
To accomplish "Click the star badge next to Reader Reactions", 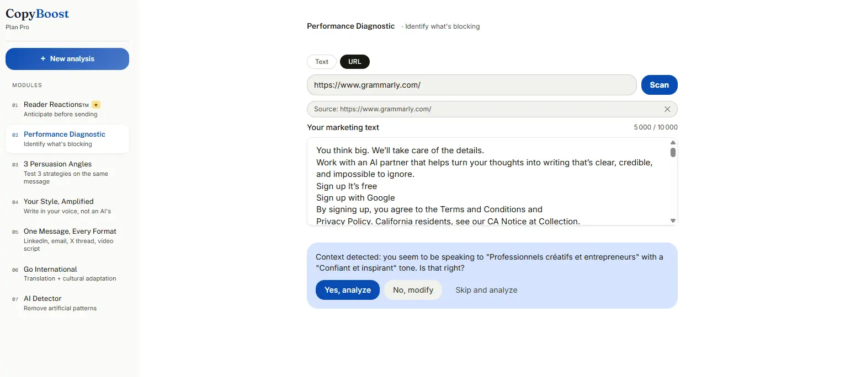I will tap(96, 105).
